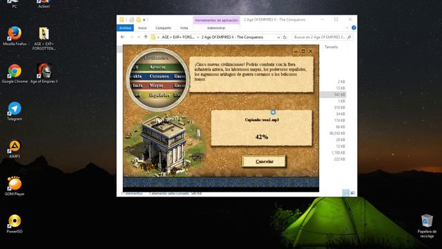Open the Administrar ribbon tab
Viewport: 442px width, 249px height.
point(216,28)
